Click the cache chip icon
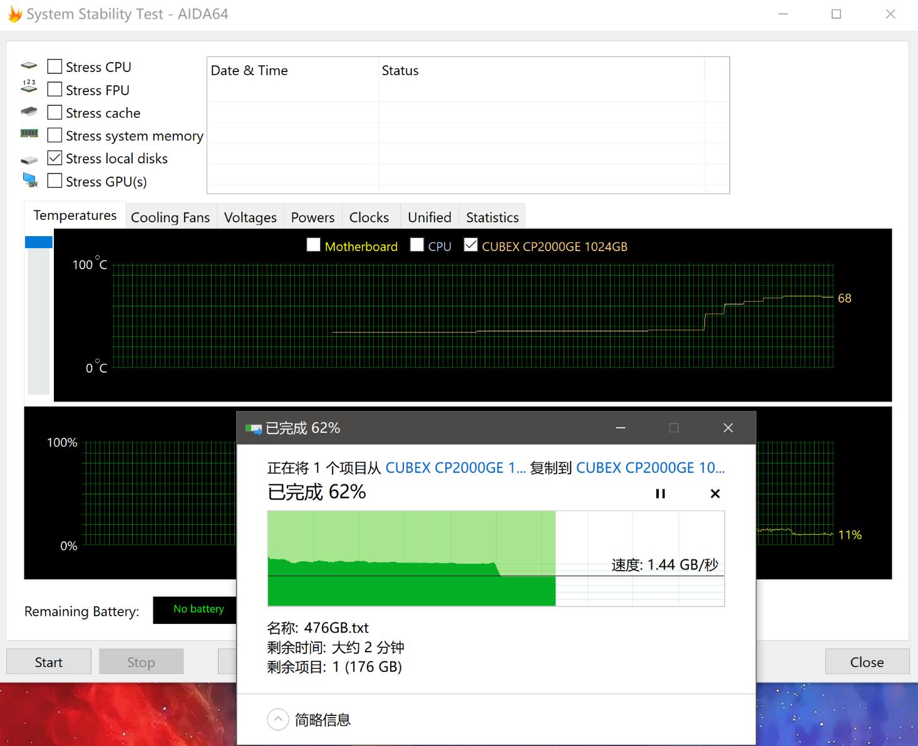The width and height of the screenshot is (918, 746). [x=29, y=111]
